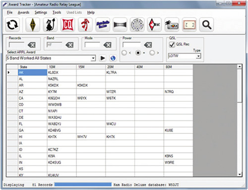Toggle the QSL Rec checkbox
This screenshot has height=190, width=248.
[x=172, y=44]
